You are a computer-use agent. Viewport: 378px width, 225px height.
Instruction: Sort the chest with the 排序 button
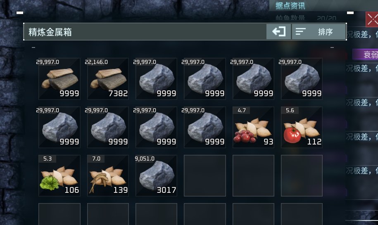coord(319,31)
